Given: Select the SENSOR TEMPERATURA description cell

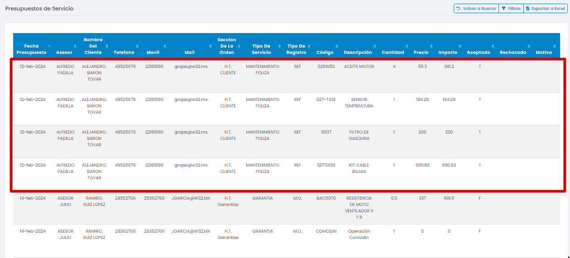Looking at the screenshot, I should point(359,103).
